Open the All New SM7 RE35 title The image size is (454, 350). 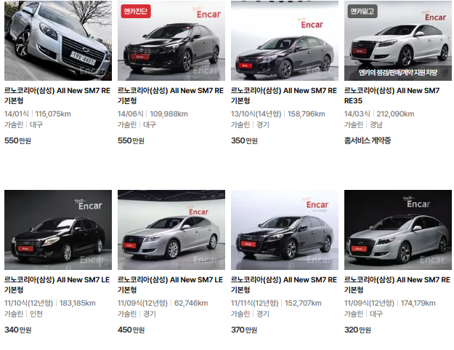pos(392,96)
